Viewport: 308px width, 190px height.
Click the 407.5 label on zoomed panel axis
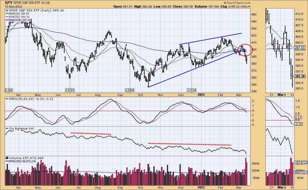coord(299,25)
